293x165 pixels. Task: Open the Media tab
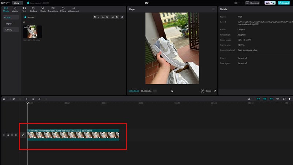pyautogui.click(x=6, y=9)
